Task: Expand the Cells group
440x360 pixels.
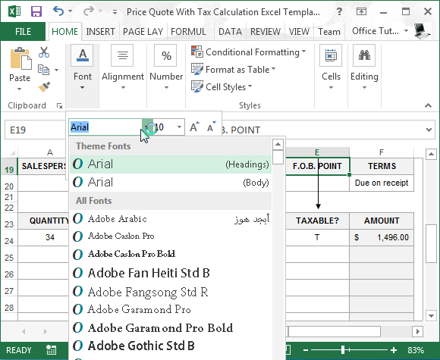Action: [331, 68]
